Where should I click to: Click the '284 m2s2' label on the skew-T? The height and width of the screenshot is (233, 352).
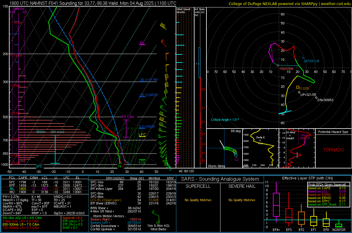point(58,132)
